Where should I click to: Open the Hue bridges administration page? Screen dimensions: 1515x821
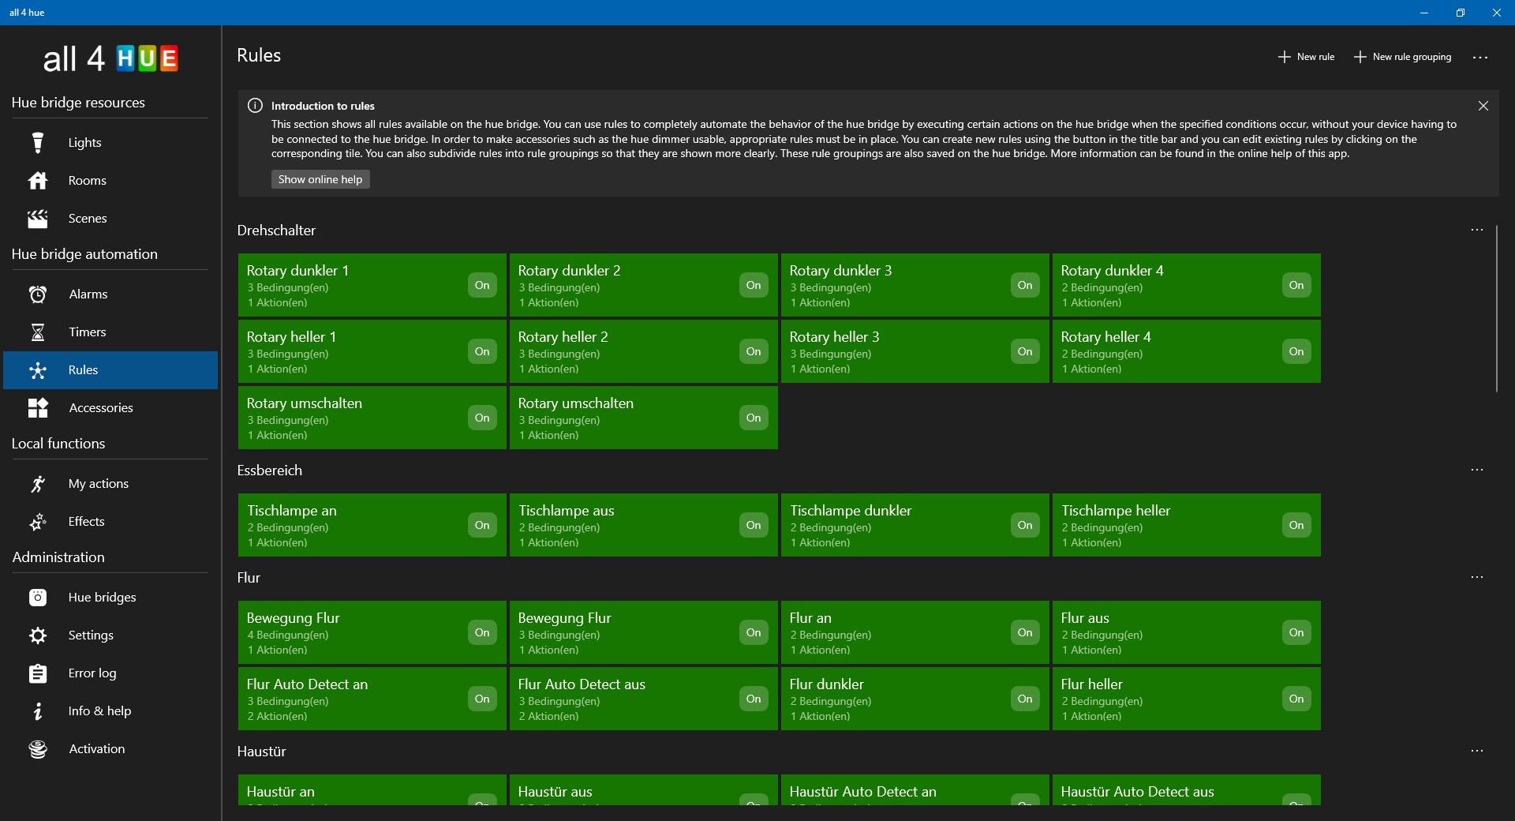[x=103, y=597]
